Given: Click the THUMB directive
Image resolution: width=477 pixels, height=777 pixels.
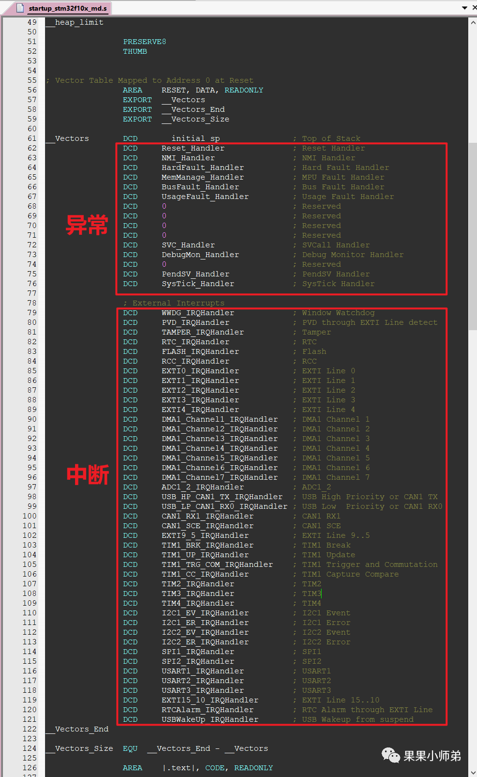Looking at the screenshot, I should pyautogui.click(x=135, y=51).
